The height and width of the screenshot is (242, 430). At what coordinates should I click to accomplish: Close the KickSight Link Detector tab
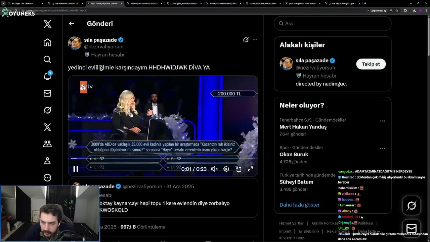(x=43, y=3)
